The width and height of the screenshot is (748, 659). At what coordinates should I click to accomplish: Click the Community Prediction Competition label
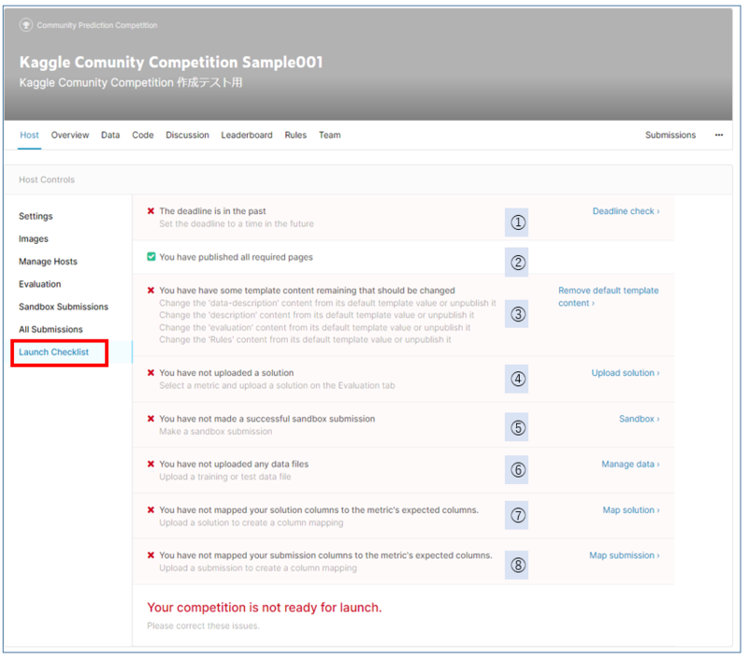click(x=97, y=25)
